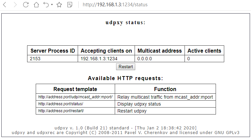Click the Request template header
This screenshot has width=251, height=138.
point(75,89)
